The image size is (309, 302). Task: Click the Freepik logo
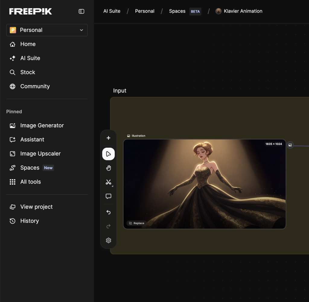[30, 11]
